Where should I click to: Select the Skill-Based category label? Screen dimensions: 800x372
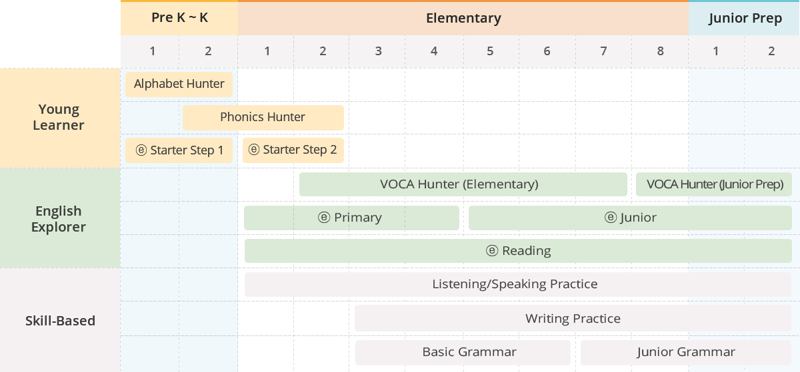(x=60, y=321)
